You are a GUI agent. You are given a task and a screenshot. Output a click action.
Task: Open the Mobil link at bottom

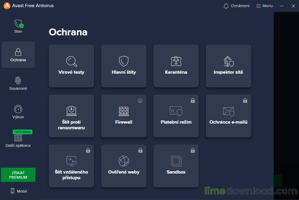click(x=18, y=191)
